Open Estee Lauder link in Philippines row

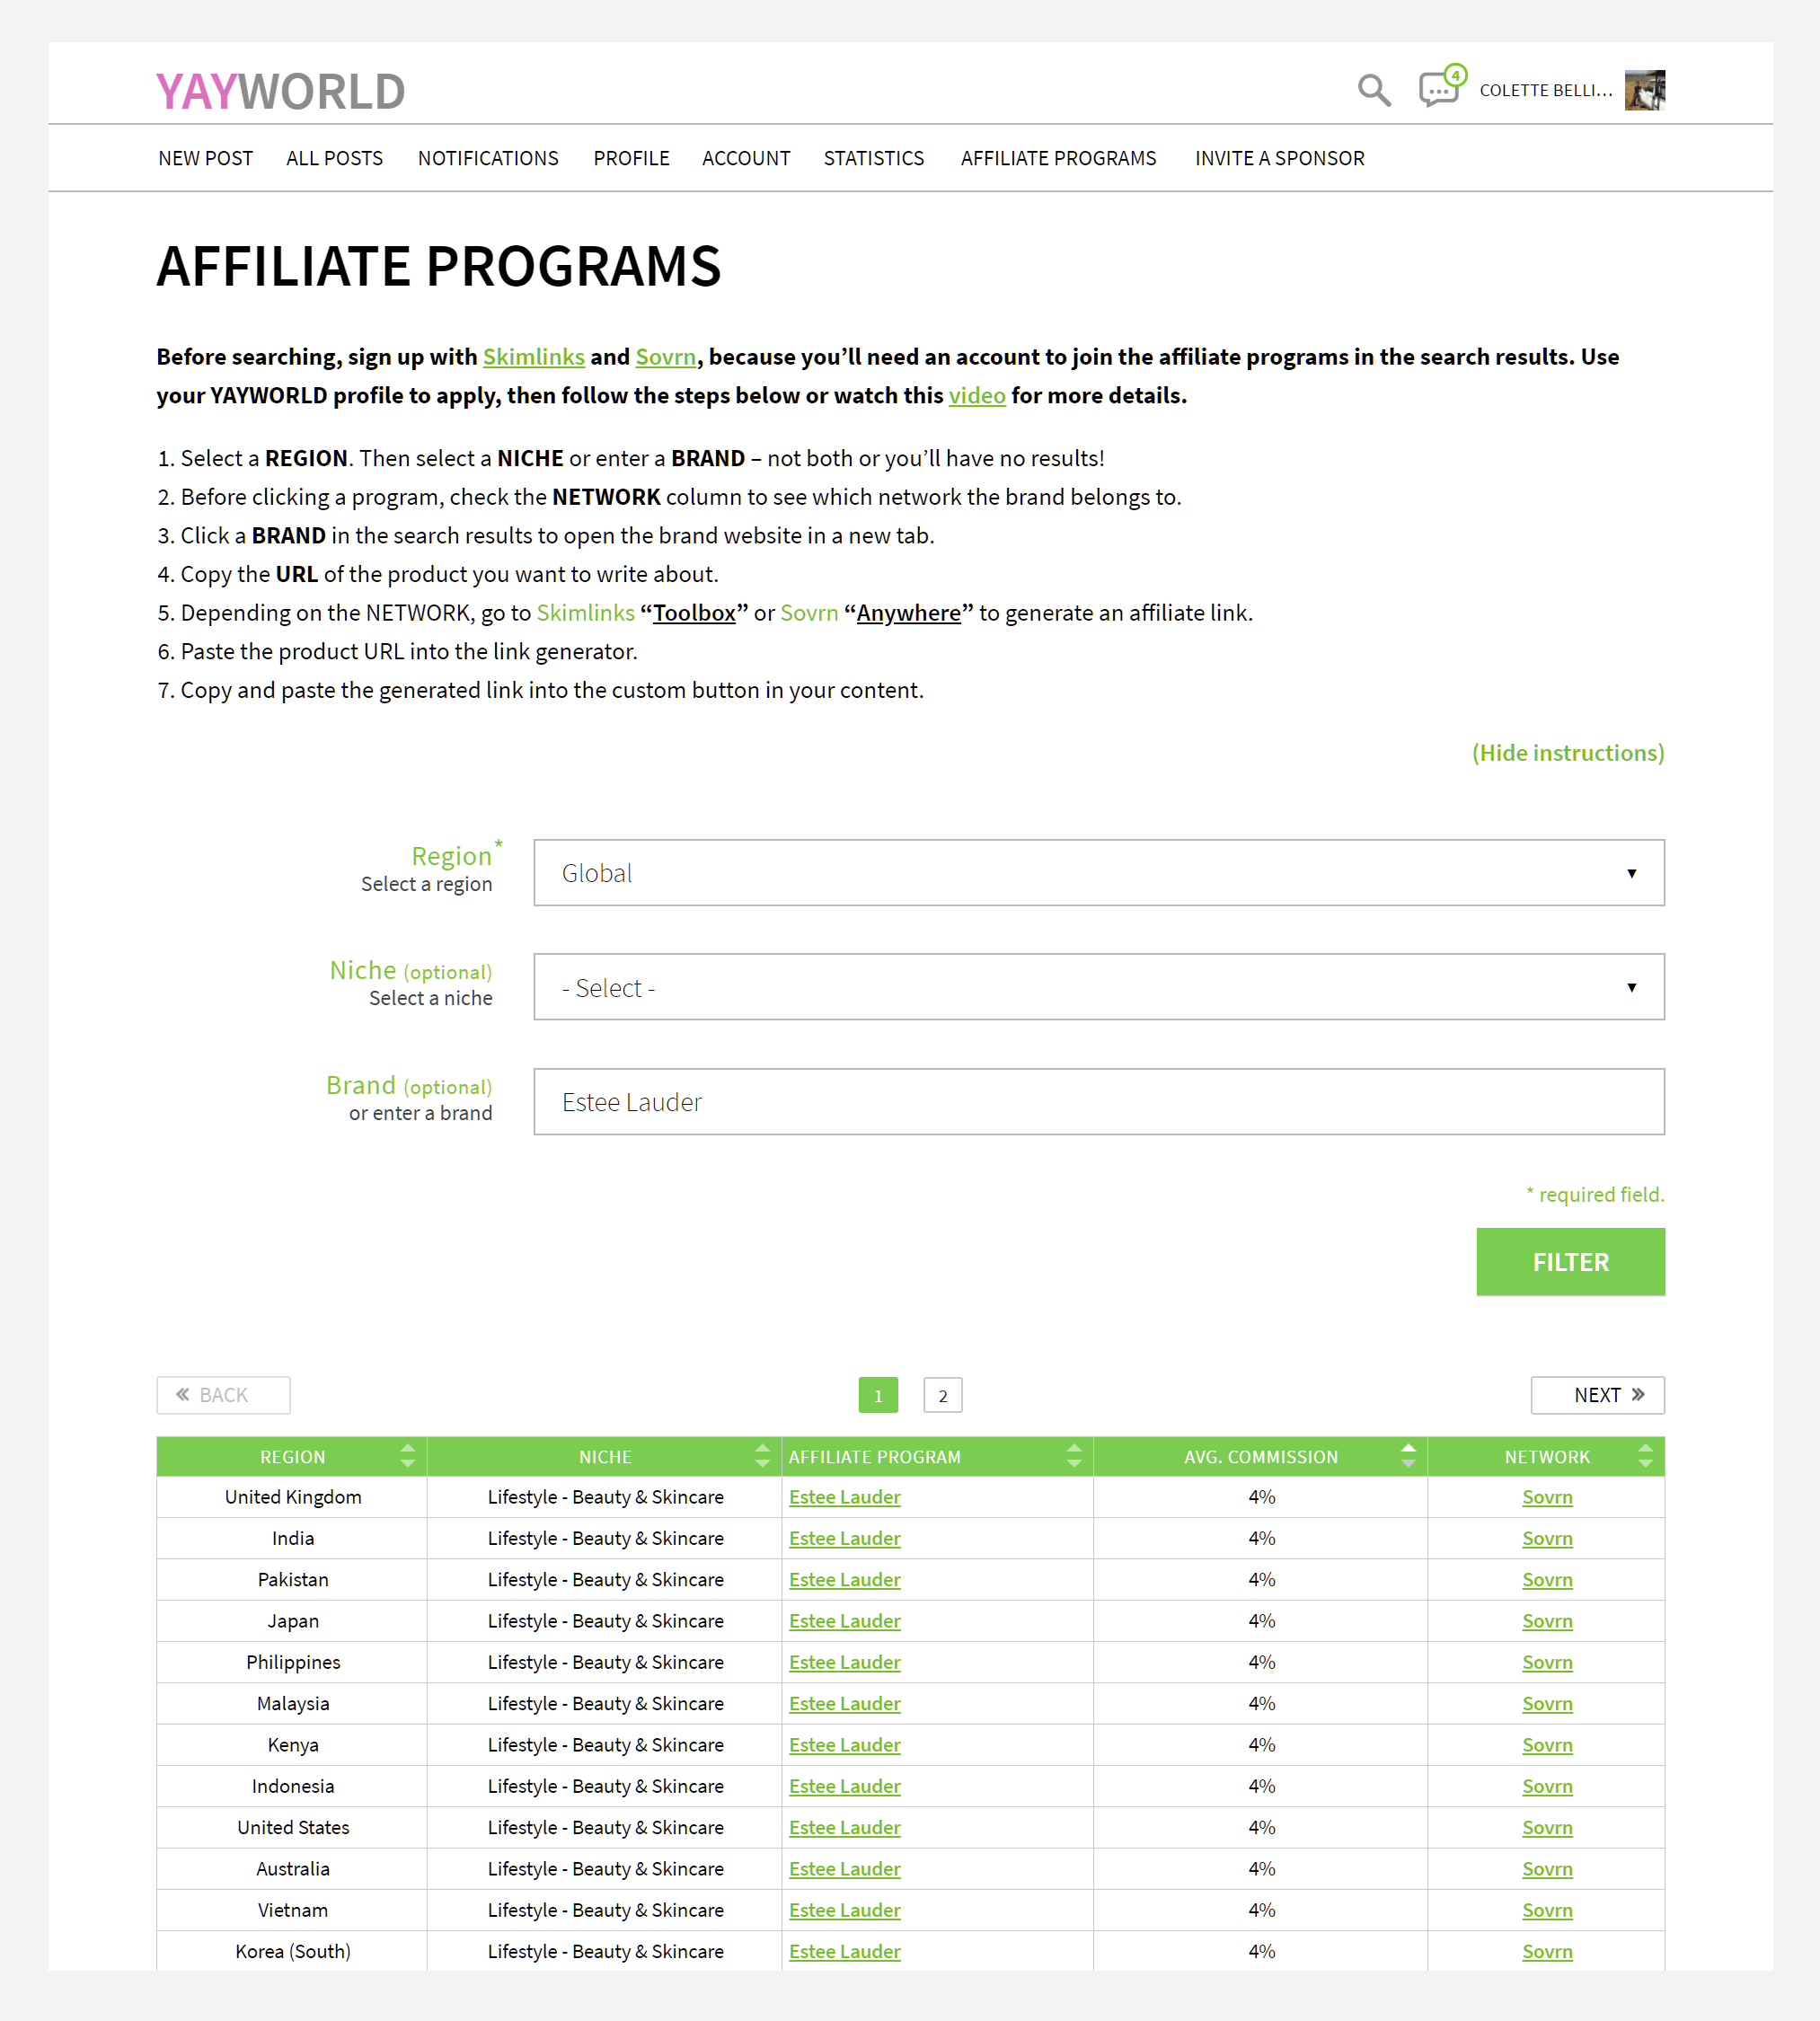tap(845, 1662)
